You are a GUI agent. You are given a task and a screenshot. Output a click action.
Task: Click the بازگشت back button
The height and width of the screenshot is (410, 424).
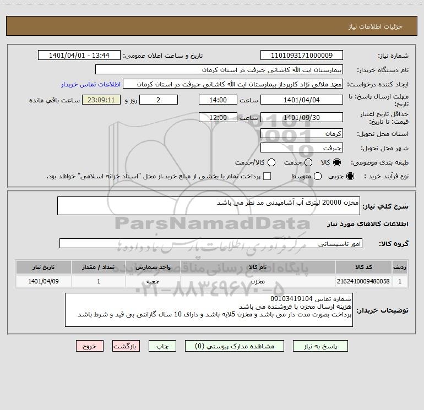coord(126,346)
